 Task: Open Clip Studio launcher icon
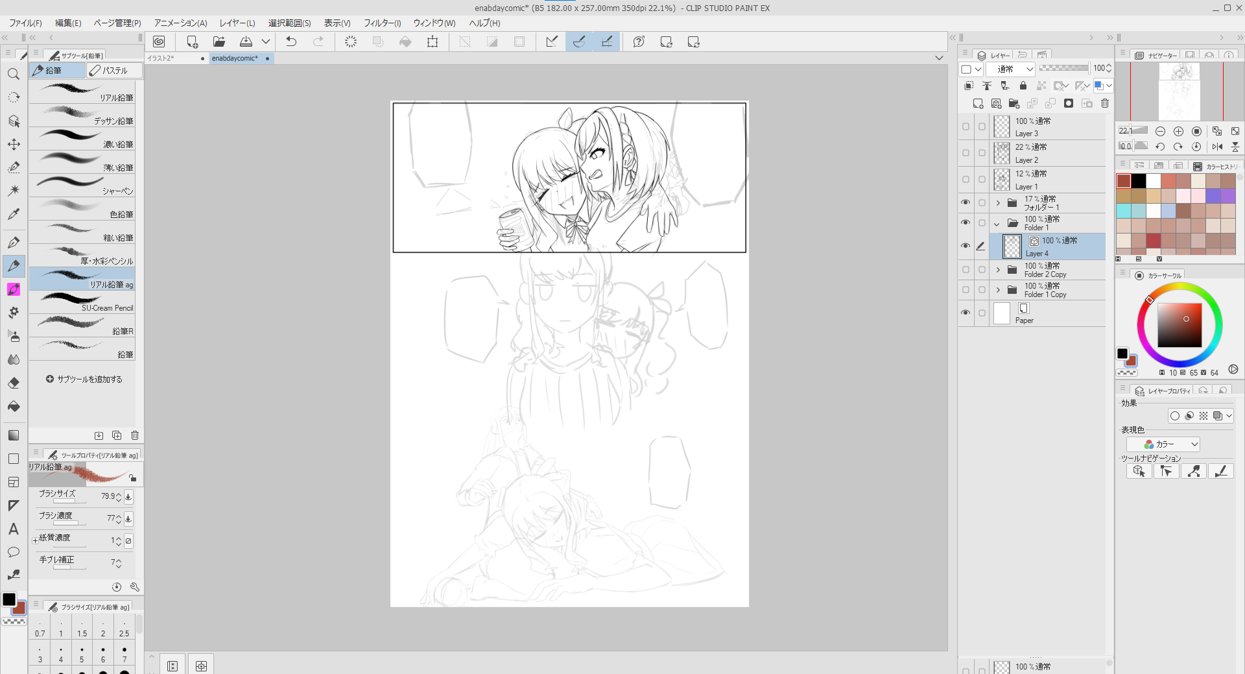tap(159, 42)
